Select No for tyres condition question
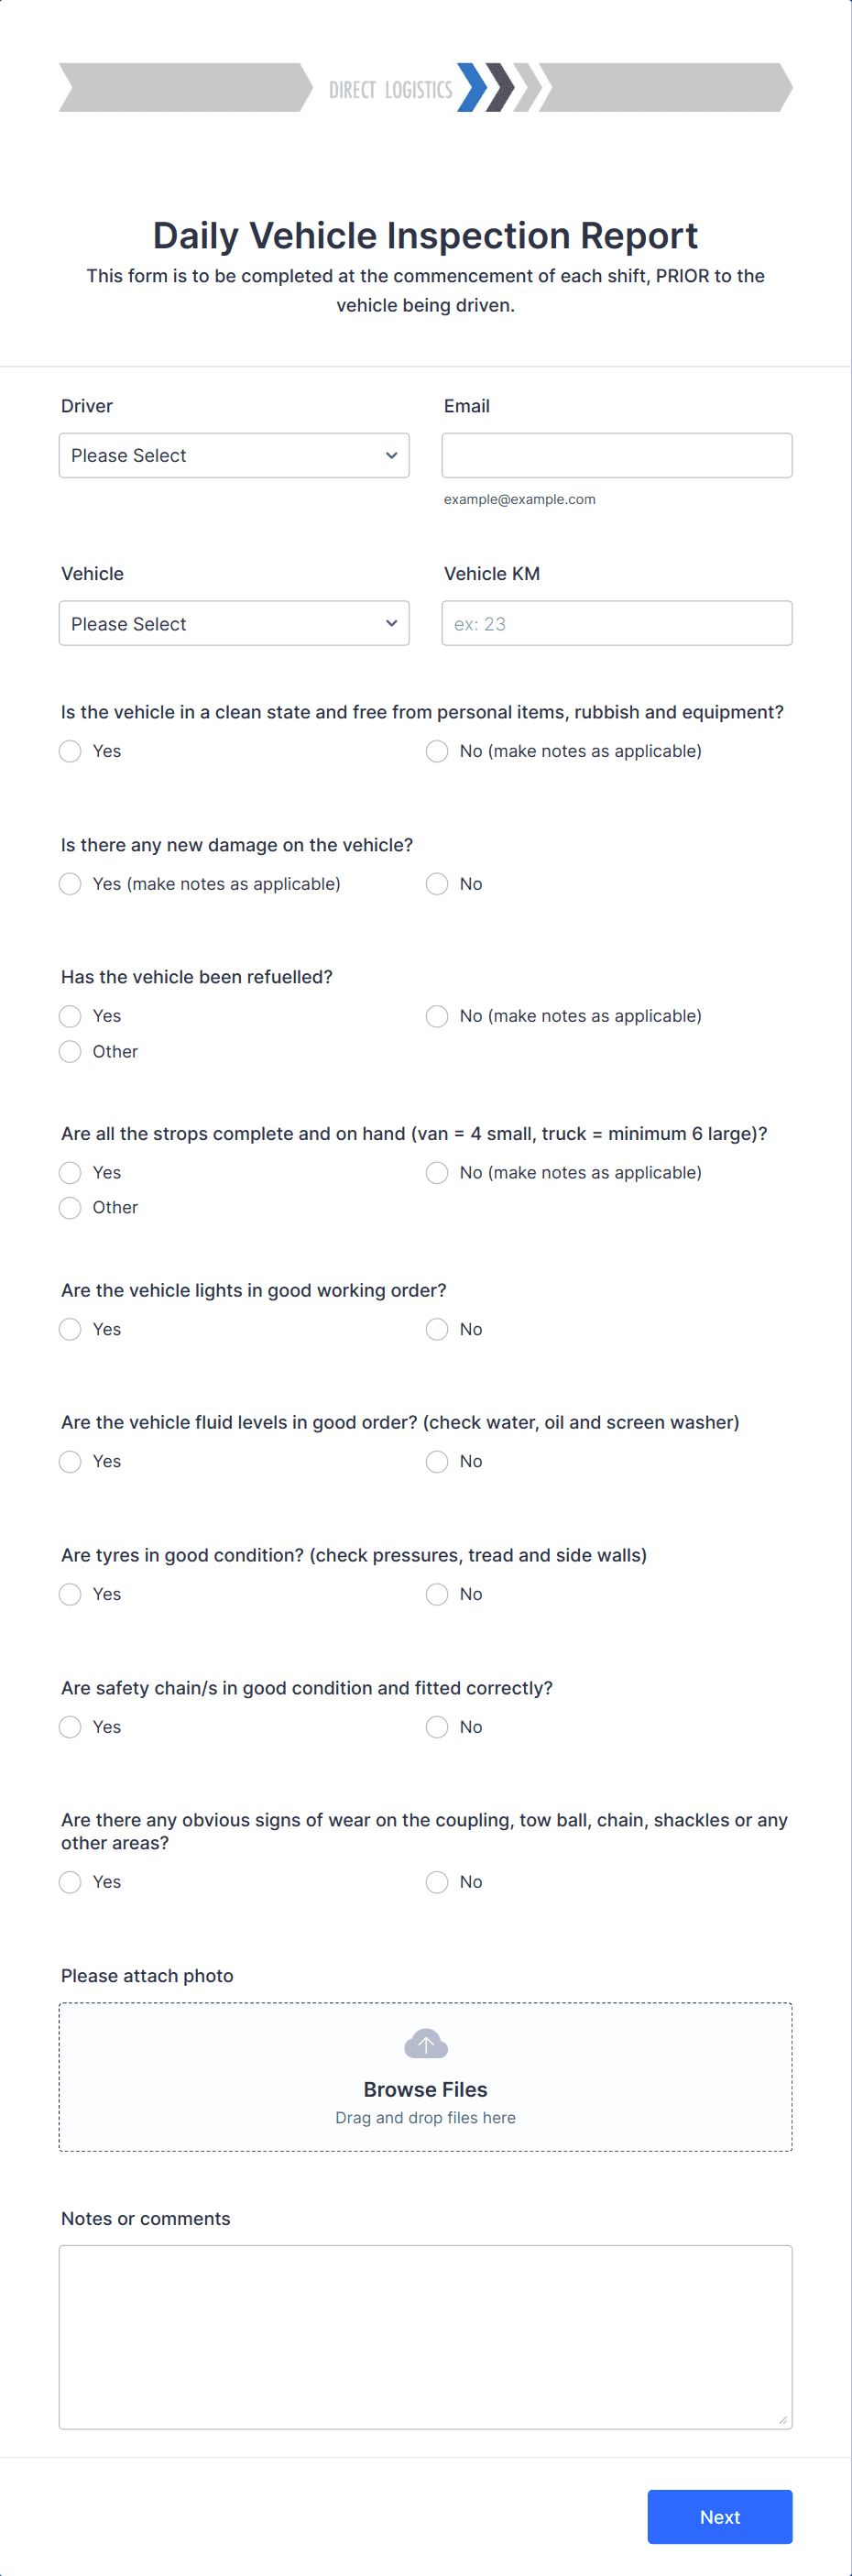The width and height of the screenshot is (852, 2576). (436, 1594)
